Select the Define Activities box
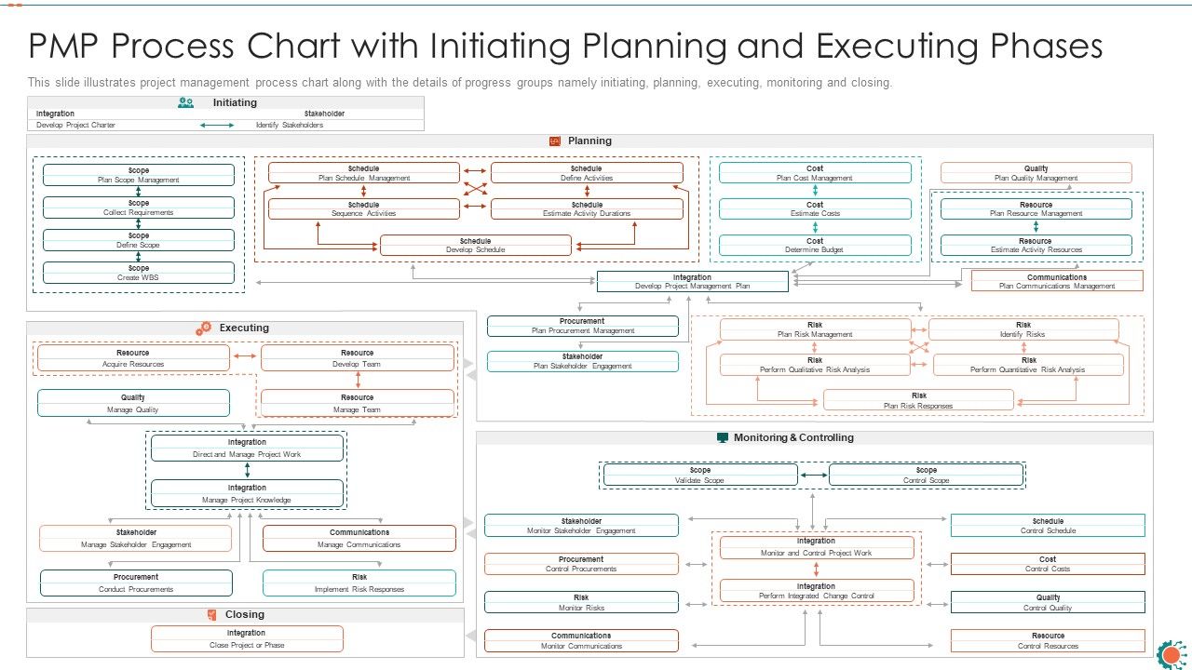The height and width of the screenshot is (670, 1192). point(587,173)
